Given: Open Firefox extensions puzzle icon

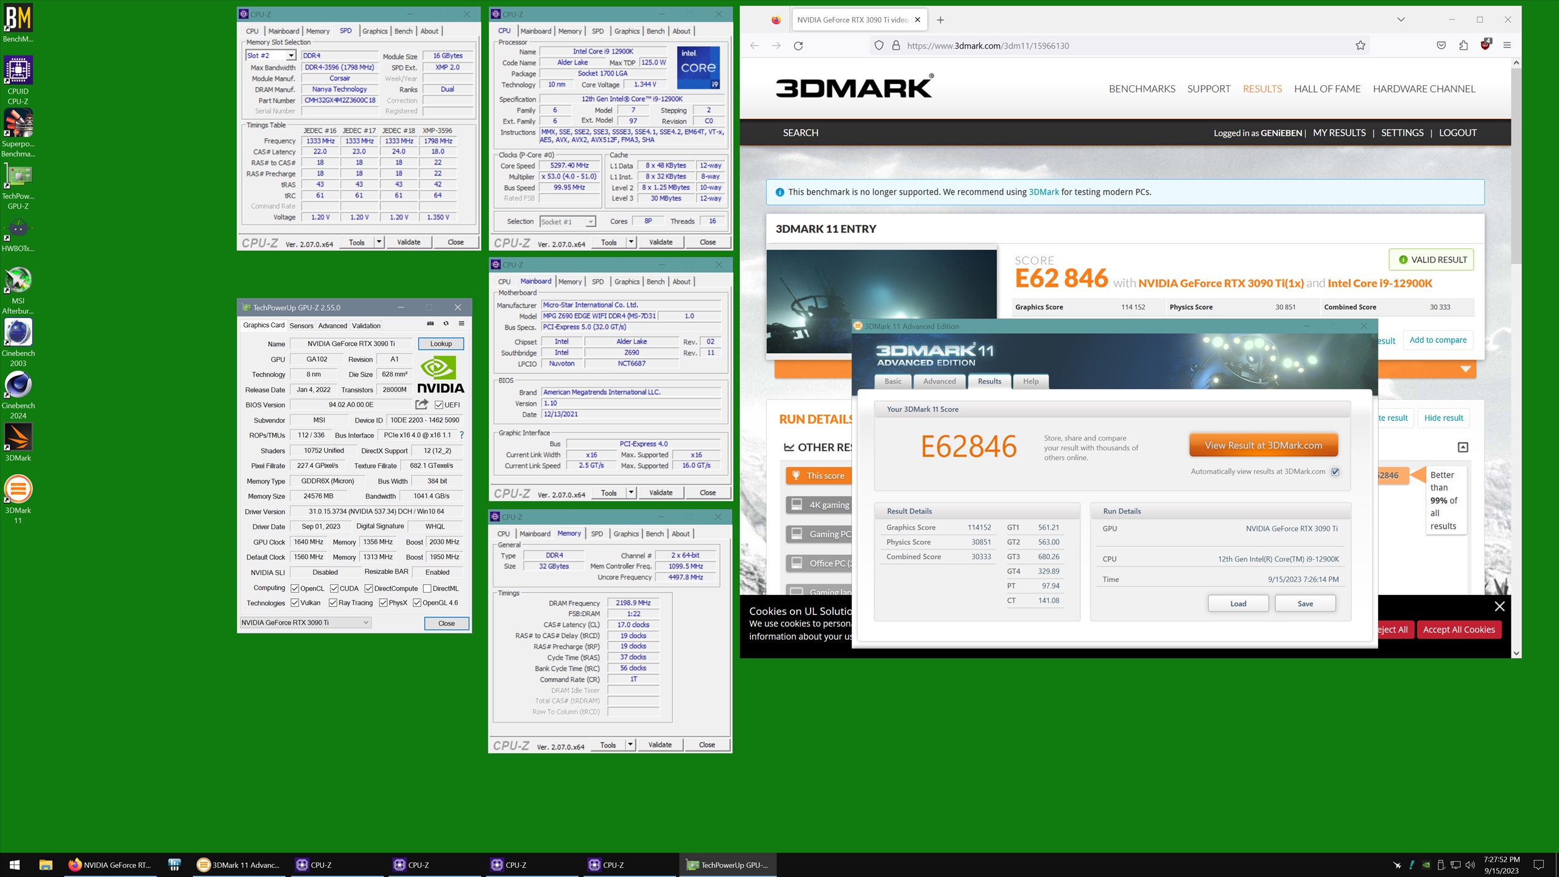Looking at the screenshot, I should [x=1463, y=46].
